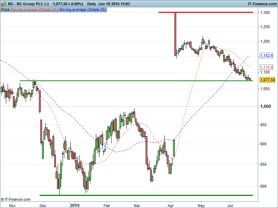Click the 1,077.50 (-0.60%) price in header
The image size is (278, 208).
click(x=68, y=4)
